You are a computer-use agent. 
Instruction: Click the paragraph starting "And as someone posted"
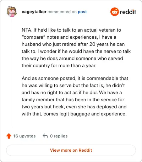pyautogui.click(x=75, y=96)
